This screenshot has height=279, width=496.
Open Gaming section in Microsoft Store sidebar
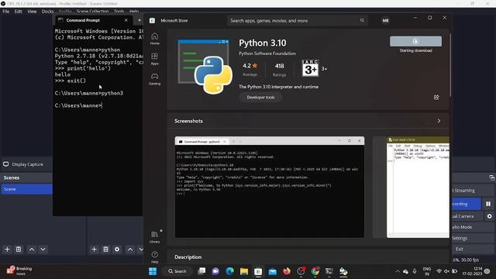155,79
